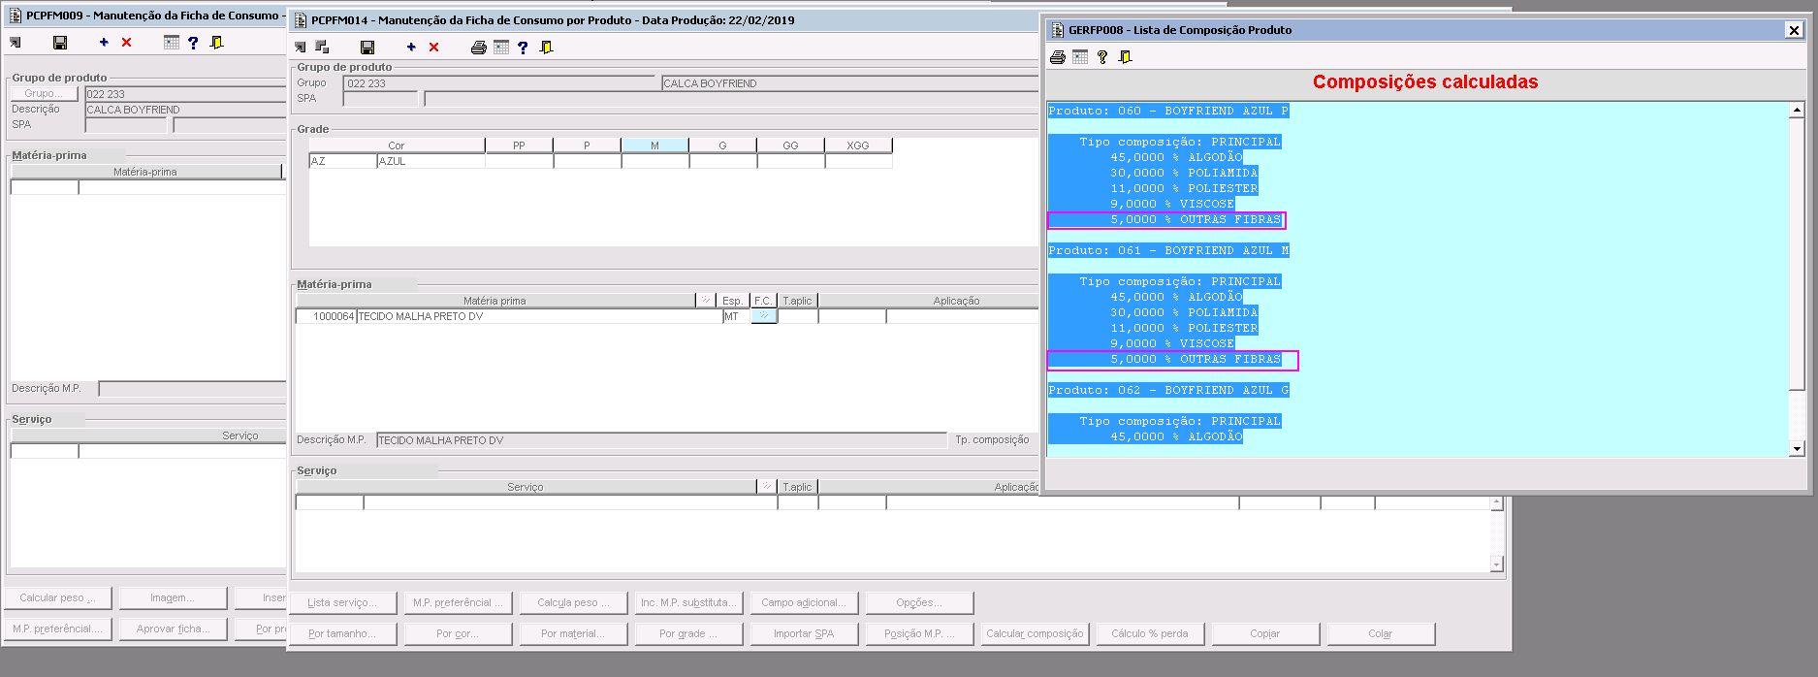Select line Produto: 060 - BOYFRIEND AZUL P
This screenshot has width=1818, height=677.
coord(1168,111)
